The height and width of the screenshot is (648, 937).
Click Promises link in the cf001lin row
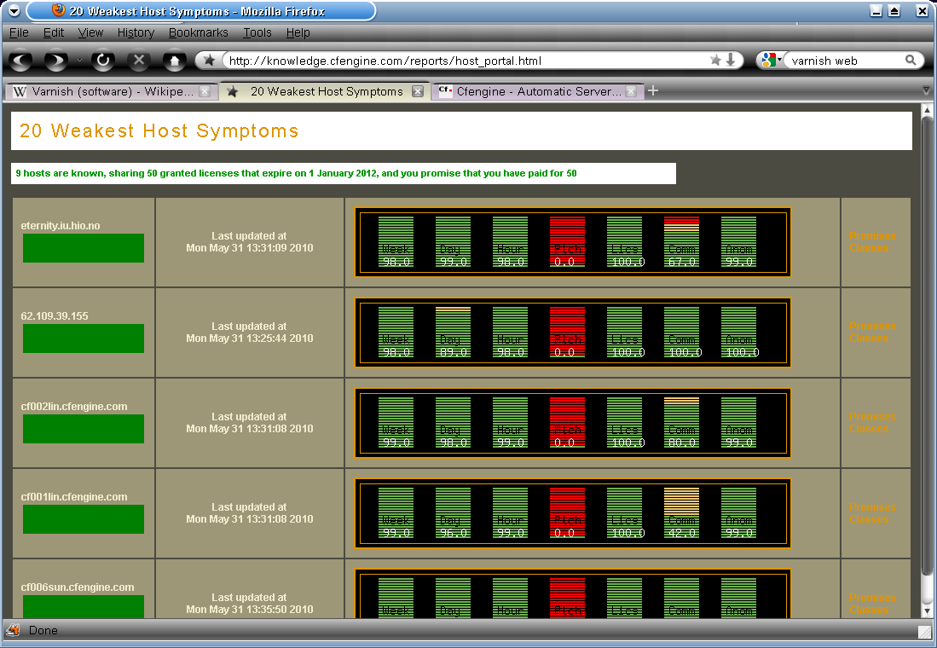(x=872, y=507)
